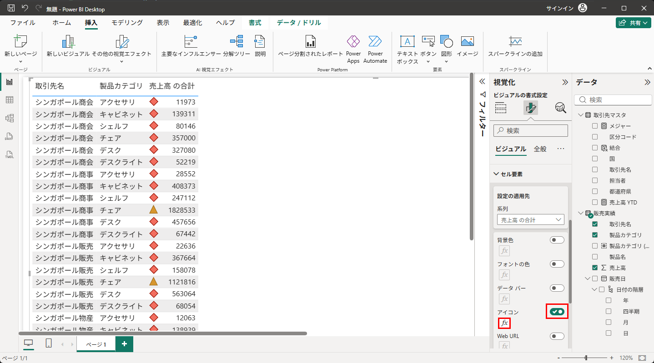Switch to Table view in left sidebar
654x363 pixels.
click(x=10, y=100)
